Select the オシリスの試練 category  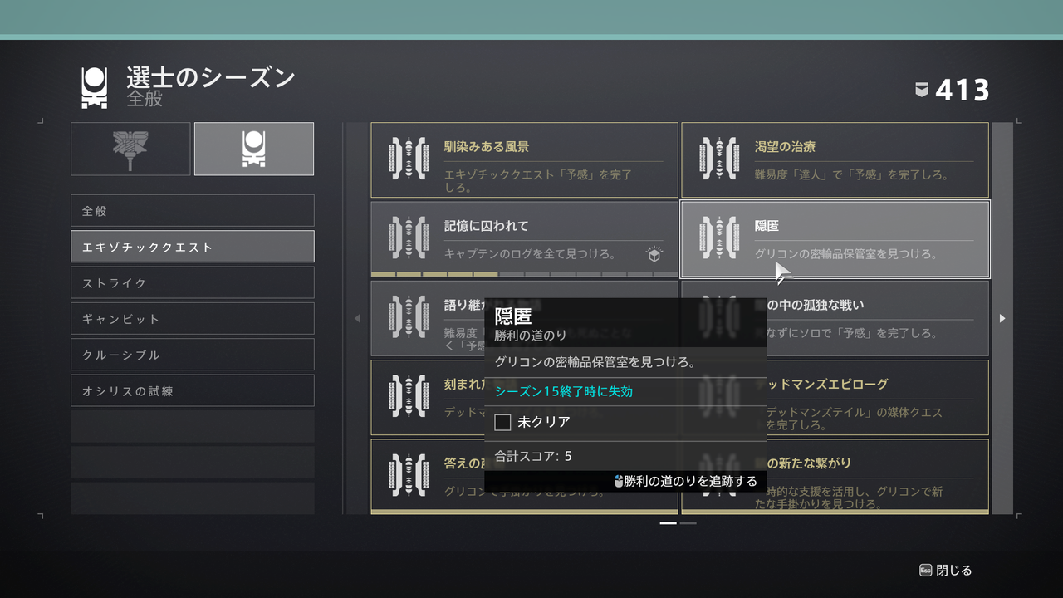click(193, 390)
